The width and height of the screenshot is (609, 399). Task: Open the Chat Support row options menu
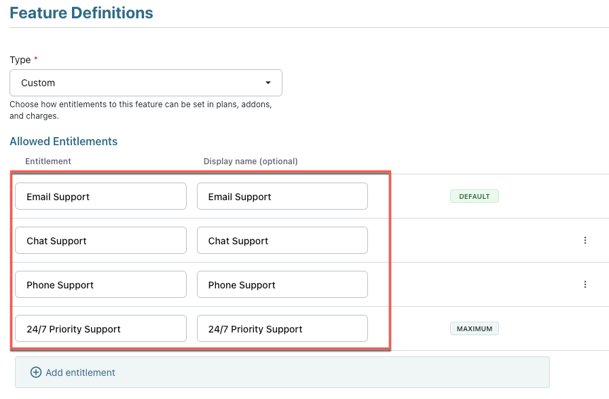pos(585,240)
